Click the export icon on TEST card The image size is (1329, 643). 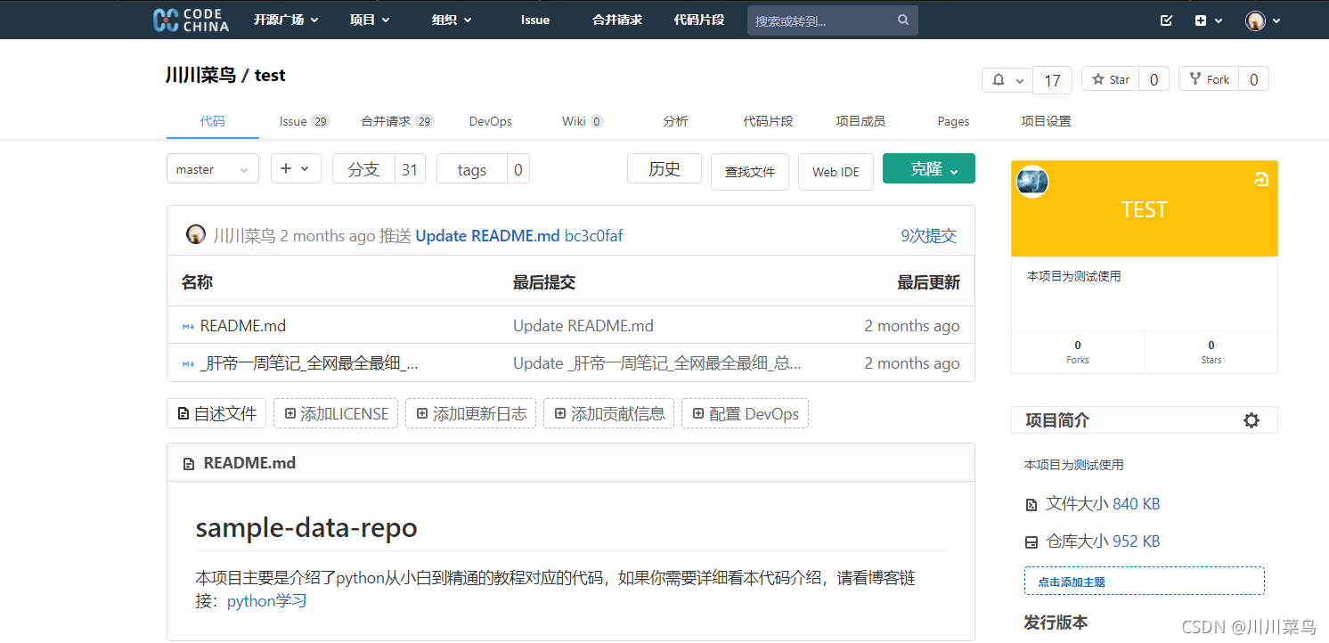point(1260,180)
